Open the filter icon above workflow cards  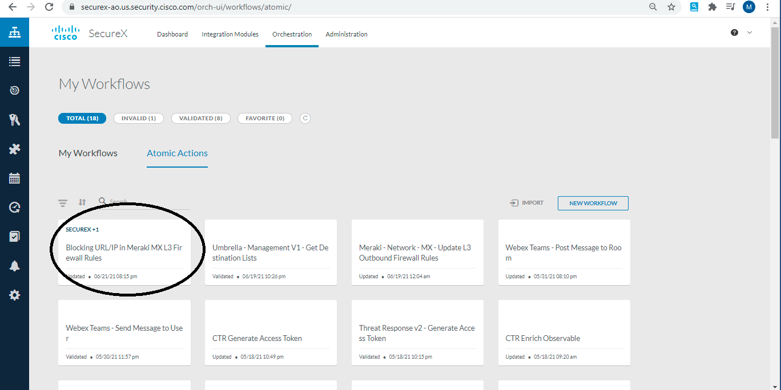tap(63, 202)
